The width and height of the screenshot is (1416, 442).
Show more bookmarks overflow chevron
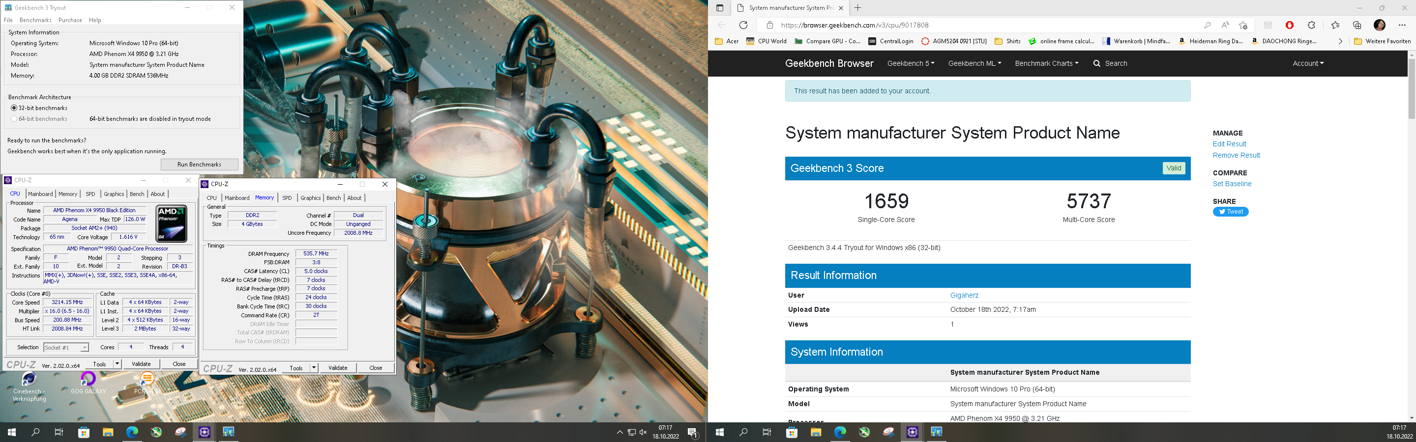point(1340,41)
